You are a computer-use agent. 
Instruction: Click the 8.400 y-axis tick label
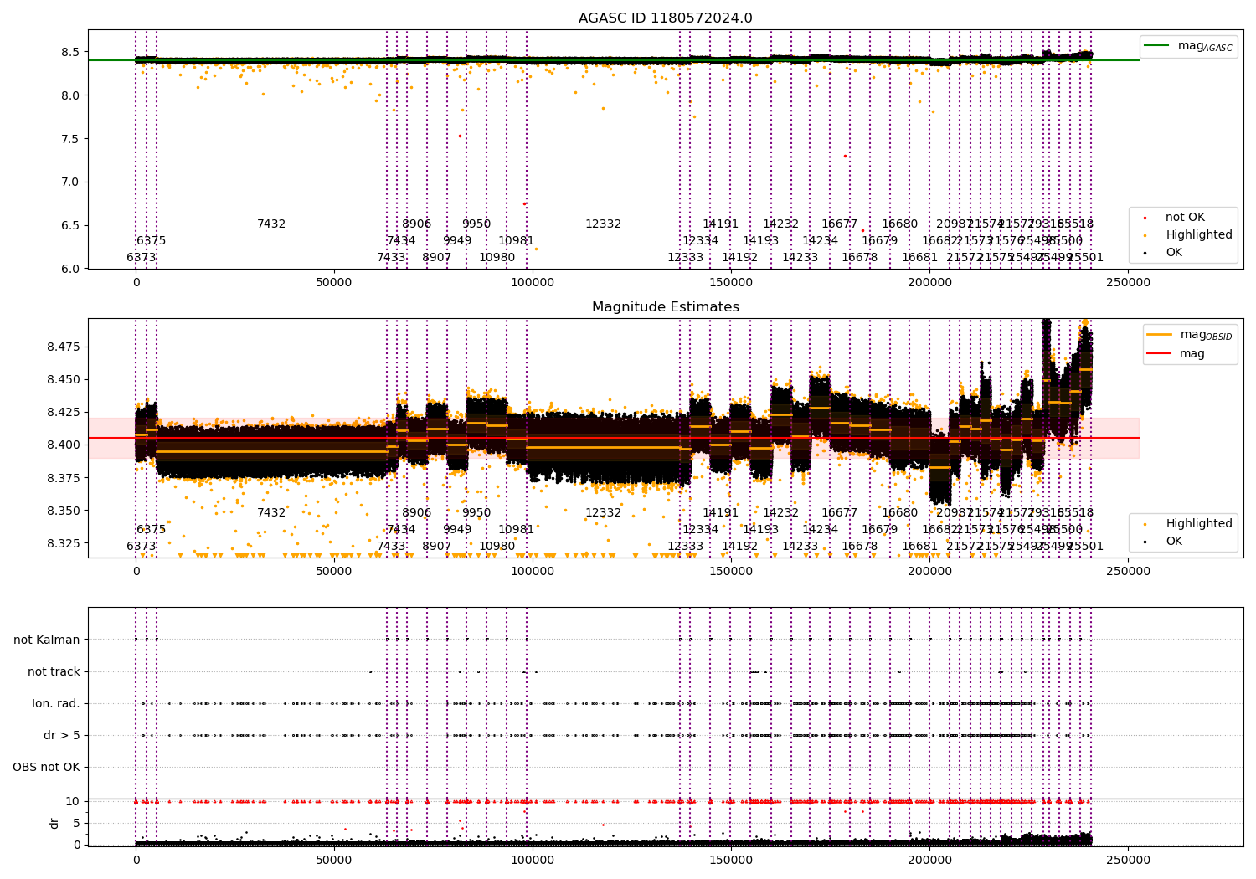[x=64, y=445]
